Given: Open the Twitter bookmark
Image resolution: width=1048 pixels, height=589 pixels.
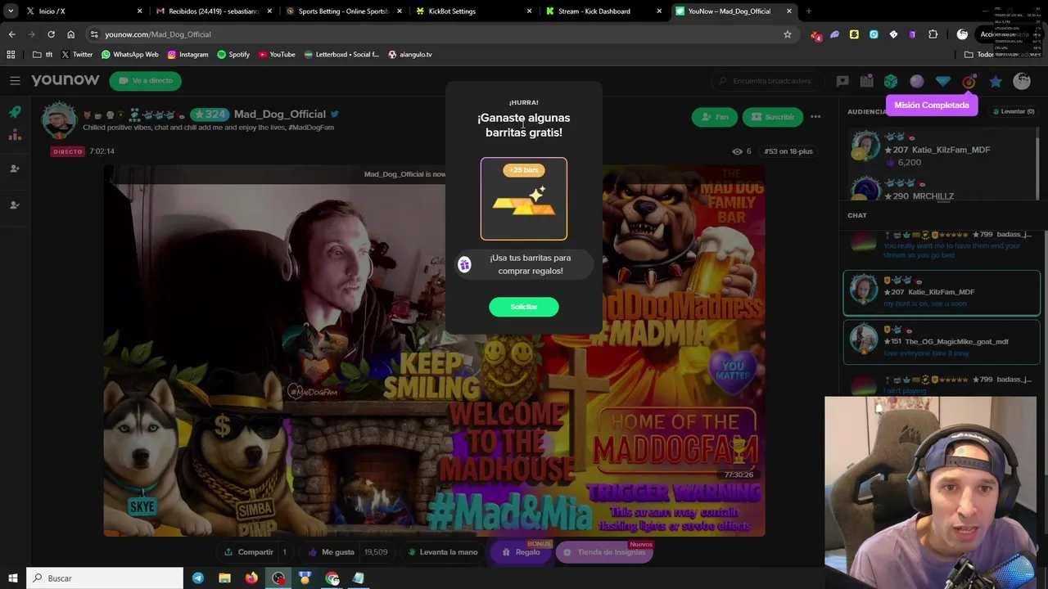Looking at the screenshot, I should point(77,55).
